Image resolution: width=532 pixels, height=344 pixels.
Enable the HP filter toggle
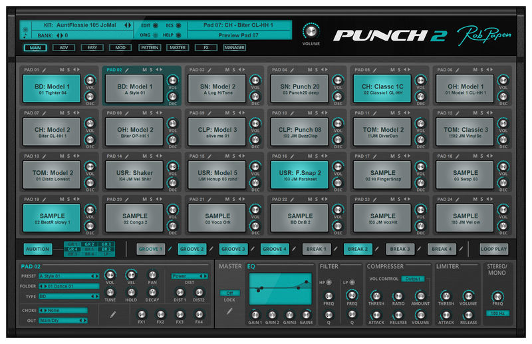[x=329, y=282]
